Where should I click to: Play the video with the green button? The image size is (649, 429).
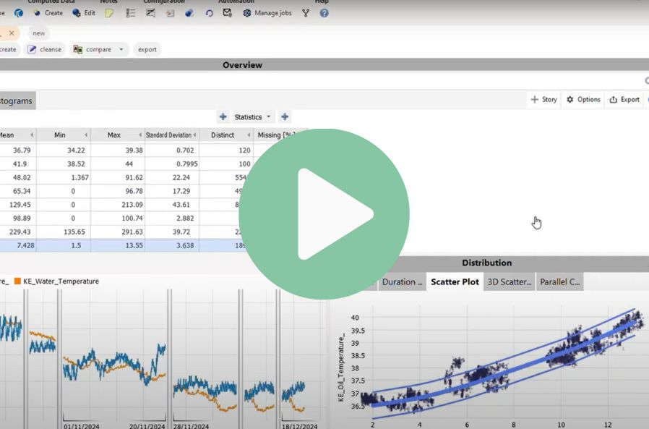click(324, 214)
